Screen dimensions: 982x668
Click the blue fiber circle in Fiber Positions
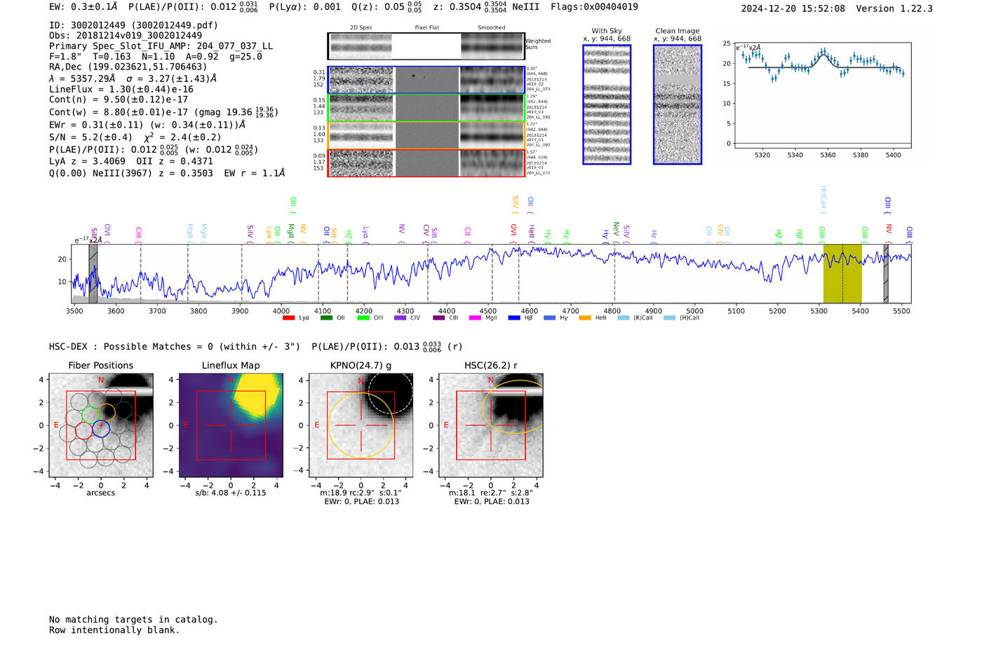tap(101, 428)
